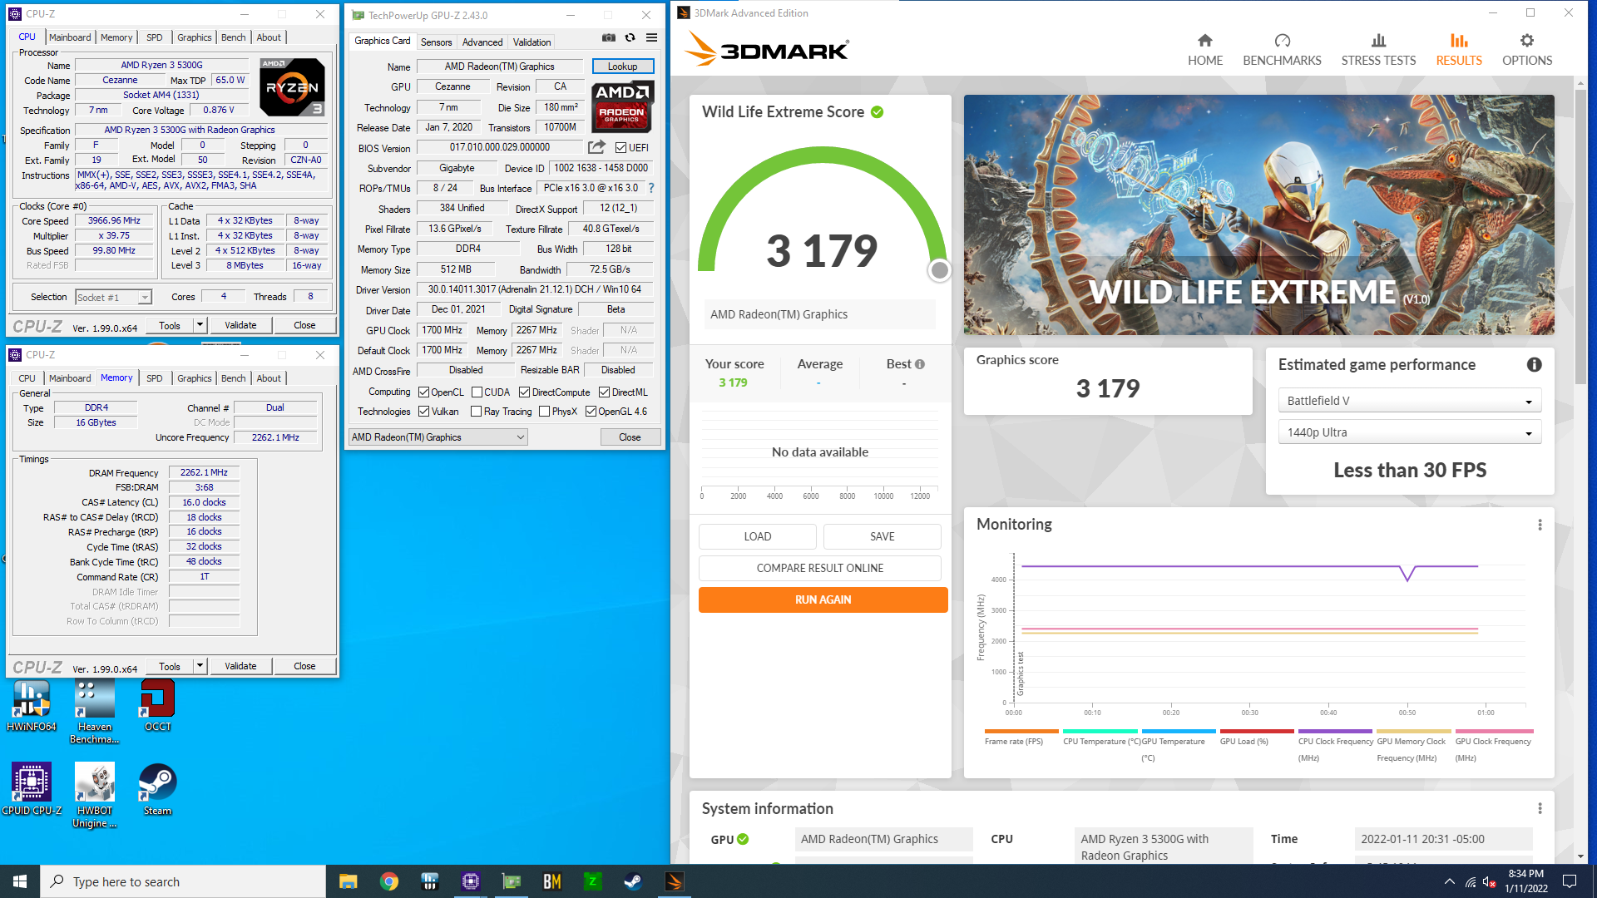
Task: Open the Steam desktop shortcut
Action: pyautogui.click(x=157, y=789)
